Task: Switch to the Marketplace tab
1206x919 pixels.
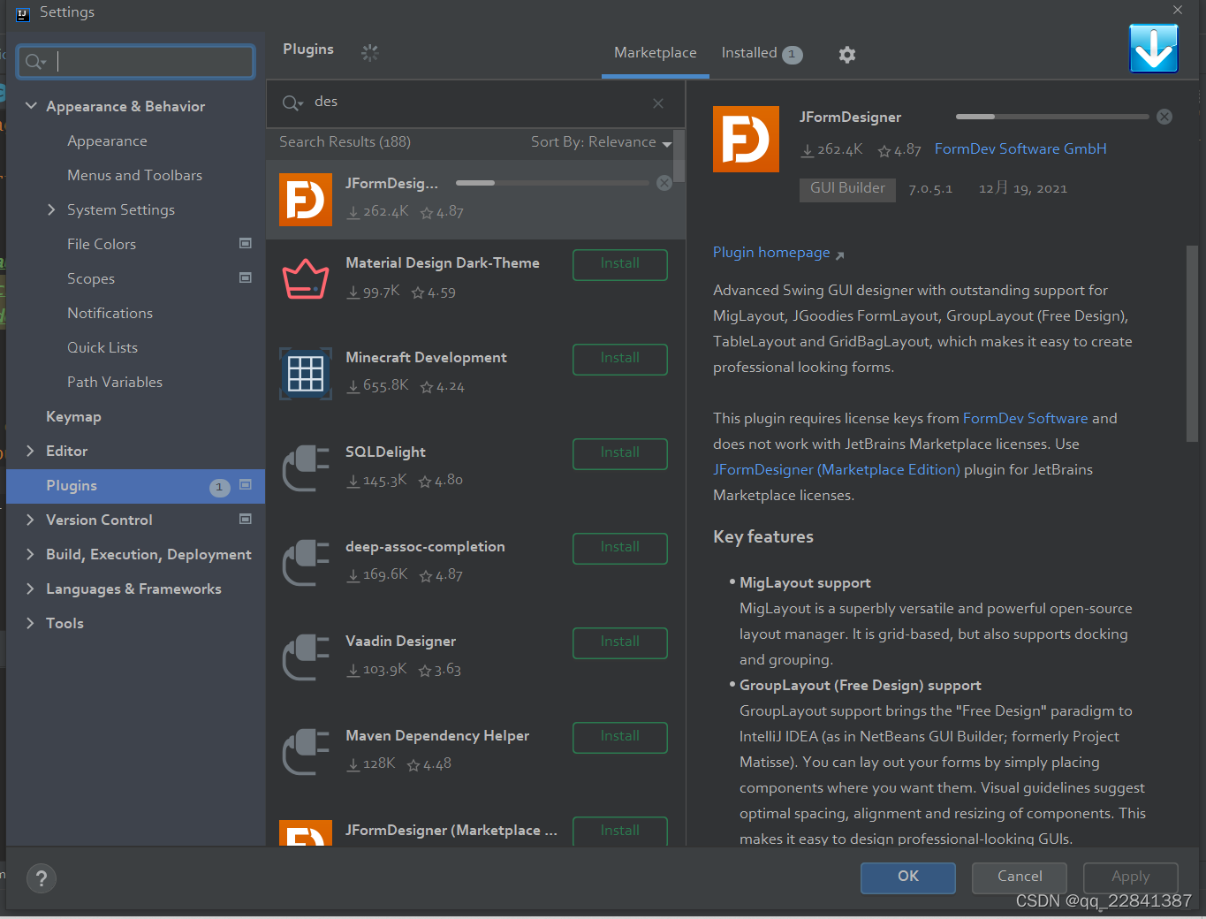Action: point(655,52)
